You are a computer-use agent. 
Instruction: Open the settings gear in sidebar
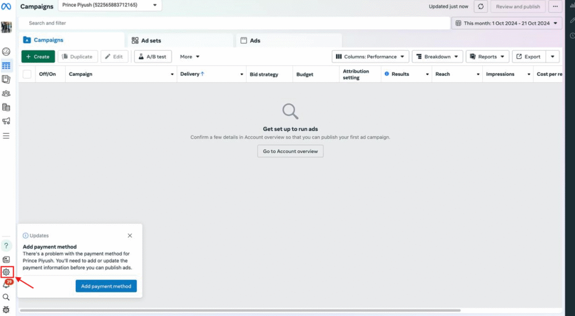click(6, 272)
